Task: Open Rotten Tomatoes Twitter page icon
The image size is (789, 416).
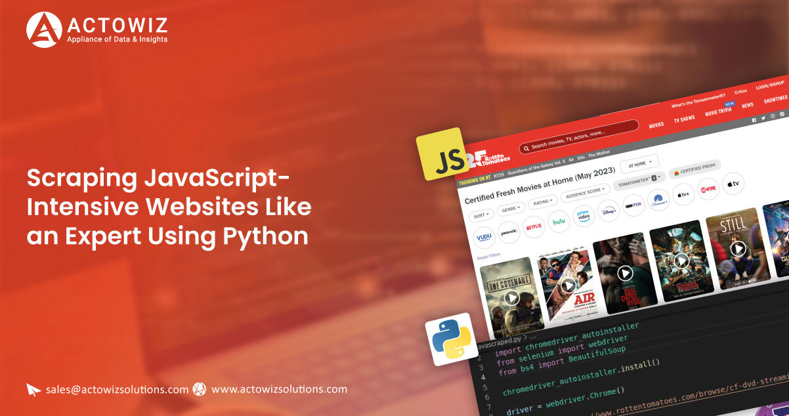Action: click(x=763, y=117)
